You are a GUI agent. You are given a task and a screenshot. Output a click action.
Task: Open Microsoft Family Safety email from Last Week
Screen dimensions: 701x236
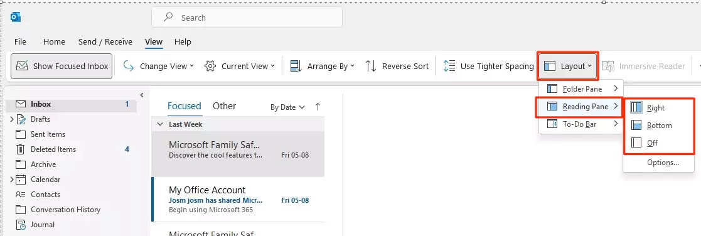(238, 154)
